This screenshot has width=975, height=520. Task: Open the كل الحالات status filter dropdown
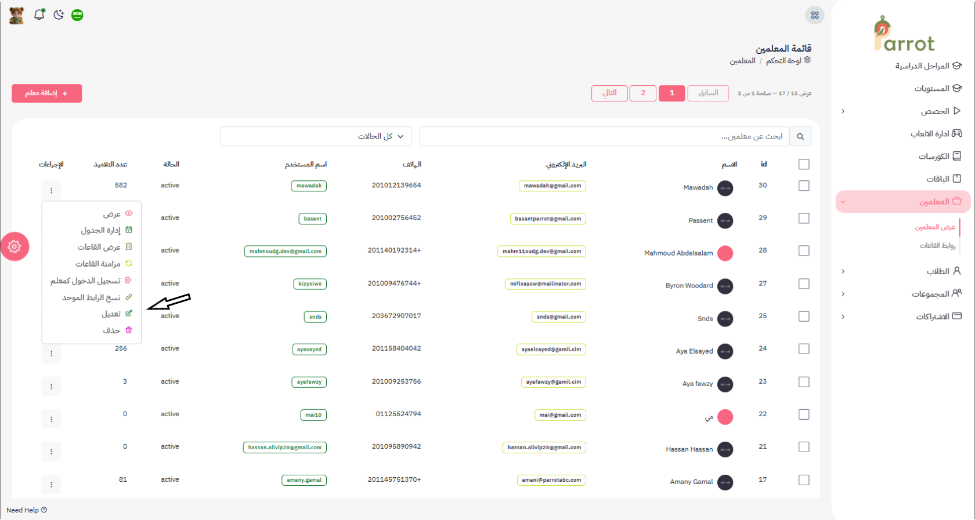(316, 136)
